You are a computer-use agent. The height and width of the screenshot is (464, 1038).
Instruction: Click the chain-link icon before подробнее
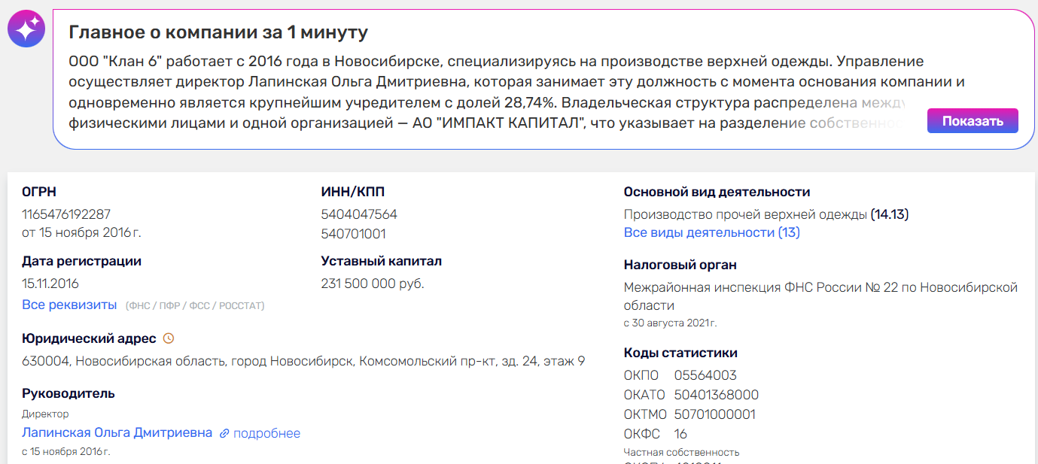pyautogui.click(x=224, y=434)
